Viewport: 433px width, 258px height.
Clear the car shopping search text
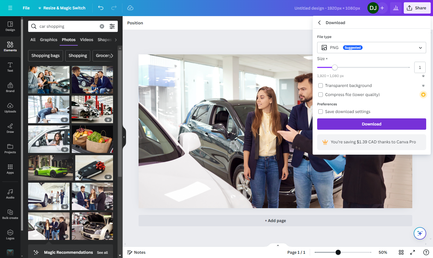102,26
